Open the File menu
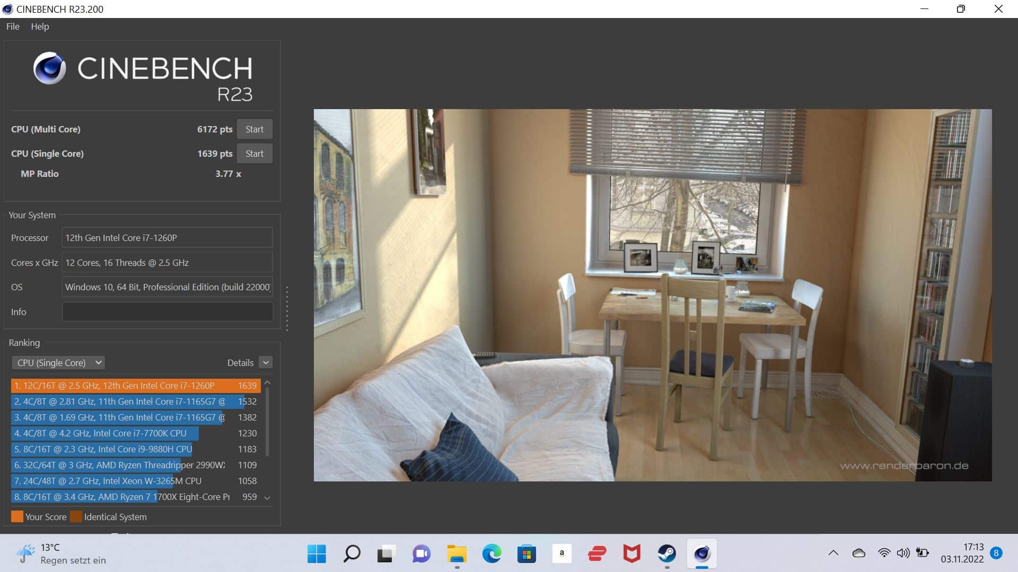 (13, 26)
